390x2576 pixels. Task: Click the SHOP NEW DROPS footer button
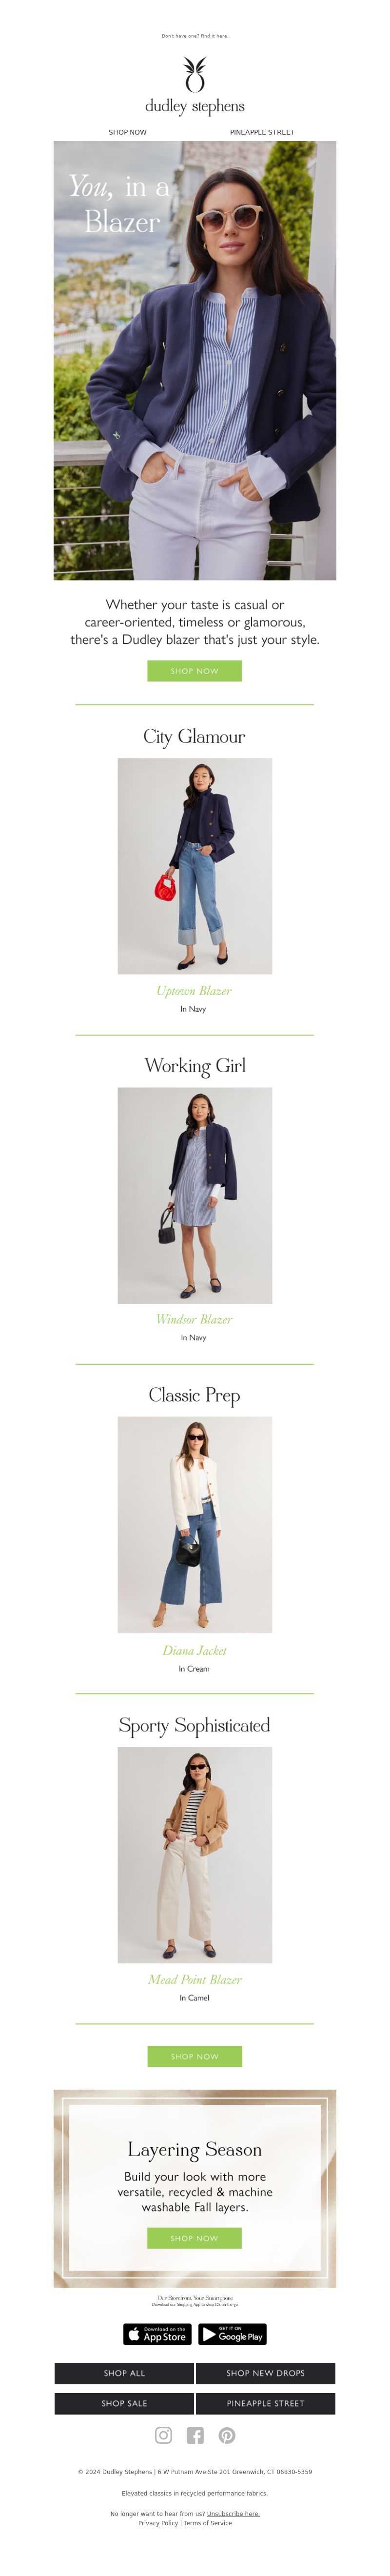coord(266,2373)
